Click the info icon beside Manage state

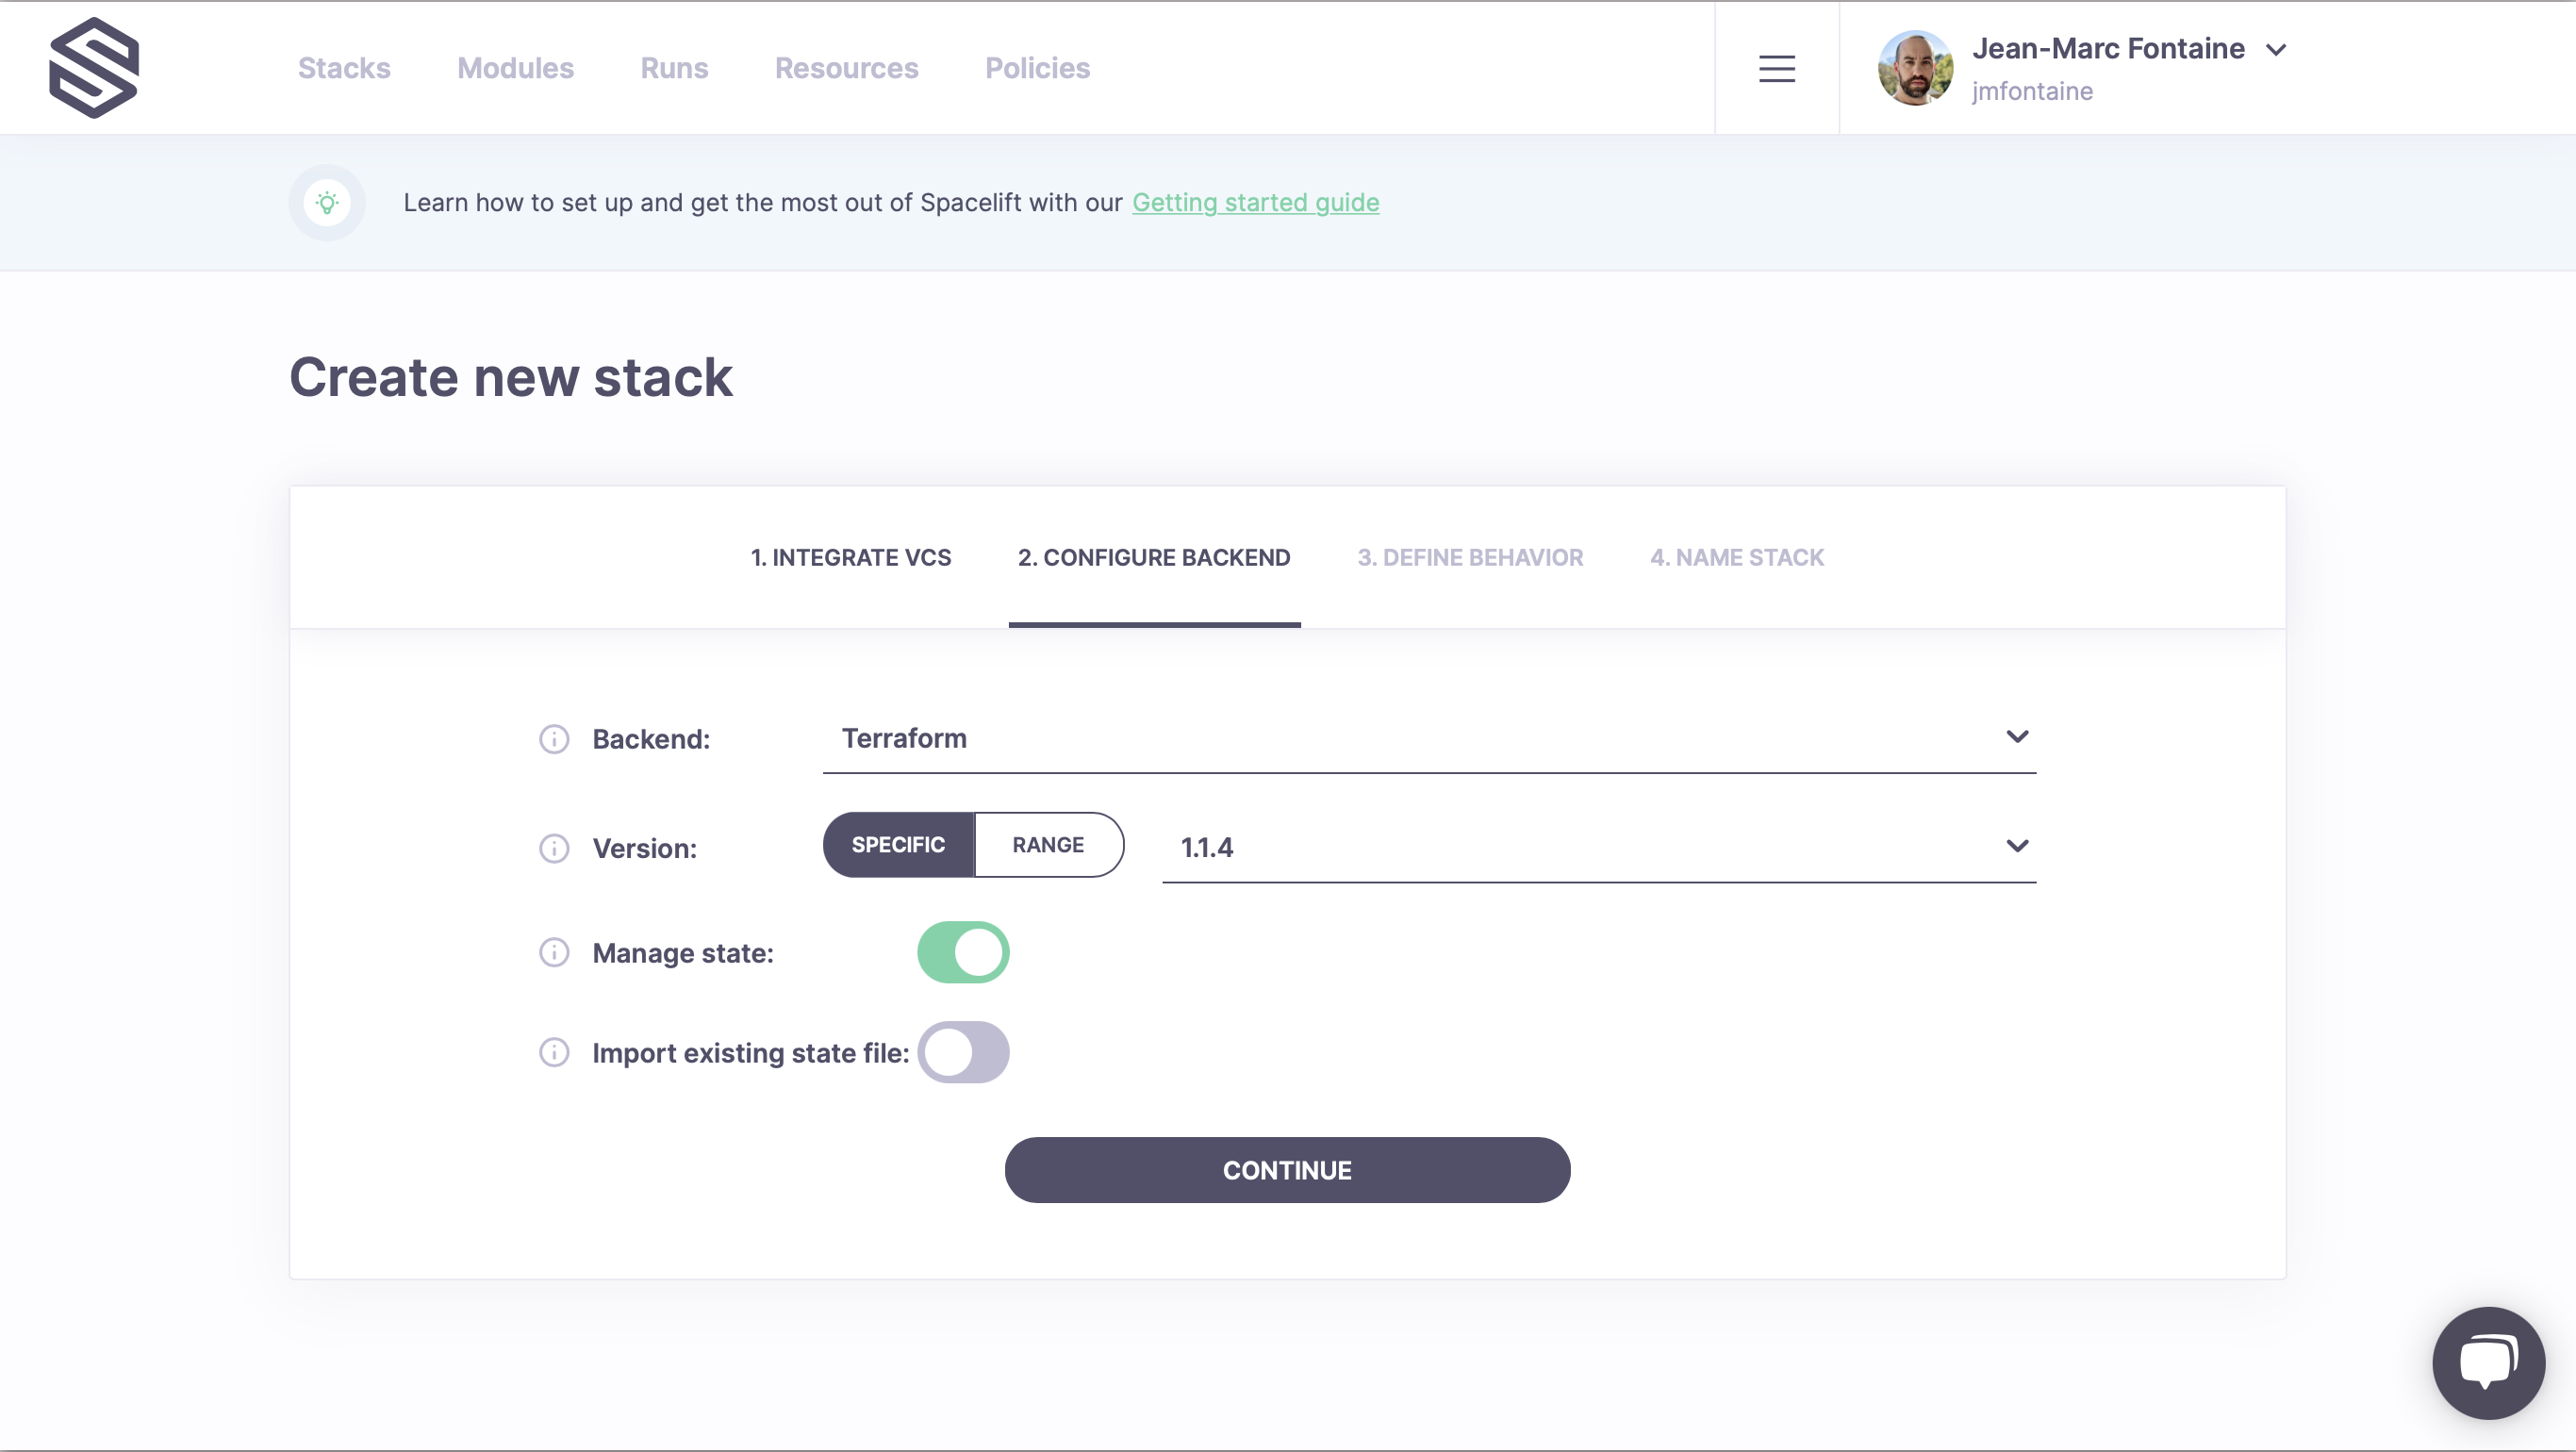click(554, 952)
